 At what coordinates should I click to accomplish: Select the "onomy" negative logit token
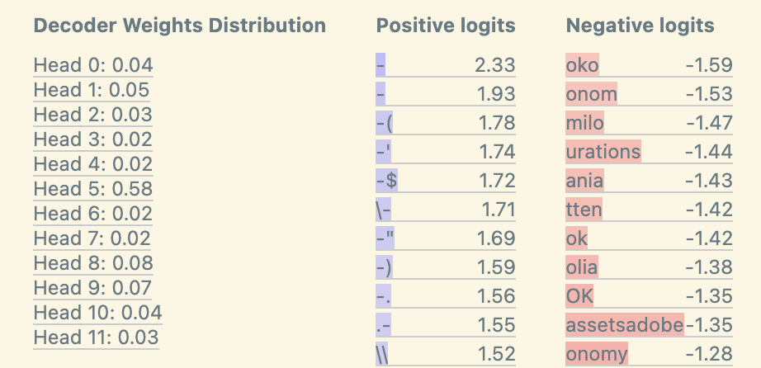click(x=597, y=354)
